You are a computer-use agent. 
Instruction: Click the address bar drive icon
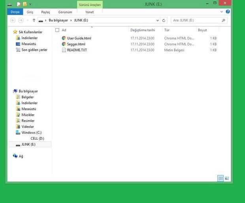41,21
